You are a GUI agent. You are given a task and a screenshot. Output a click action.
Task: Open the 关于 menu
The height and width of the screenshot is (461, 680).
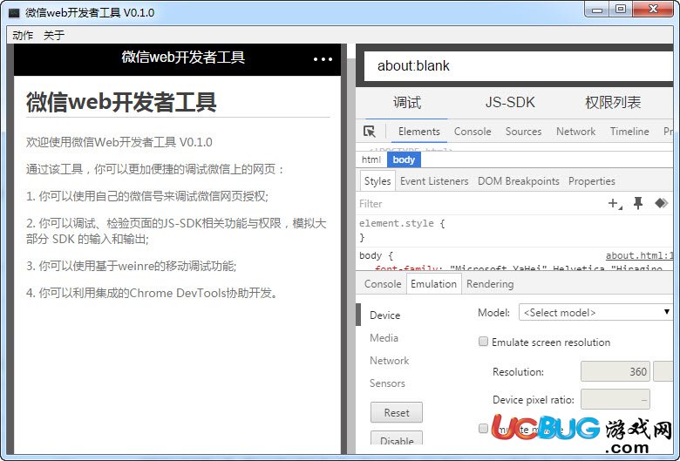(x=54, y=35)
